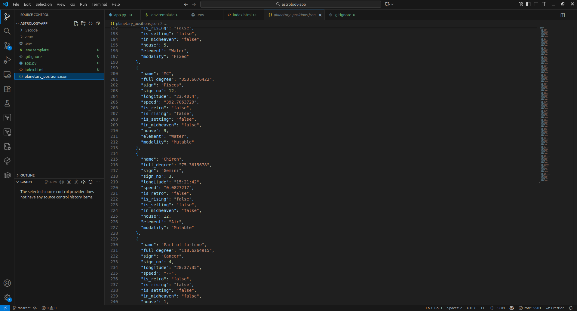Switch to the index.html tab
The width and height of the screenshot is (577, 311).
(x=242, y=15)
